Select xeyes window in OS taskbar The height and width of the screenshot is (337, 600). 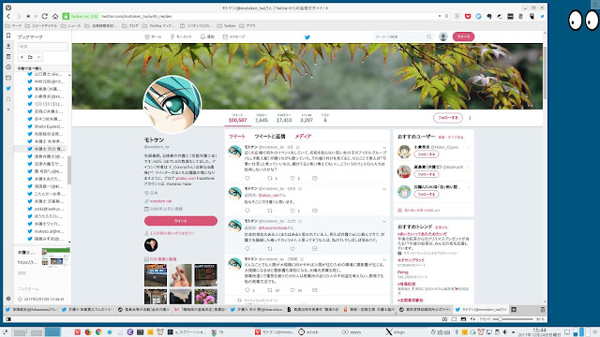pyautogui.click(x=352, y=332)
